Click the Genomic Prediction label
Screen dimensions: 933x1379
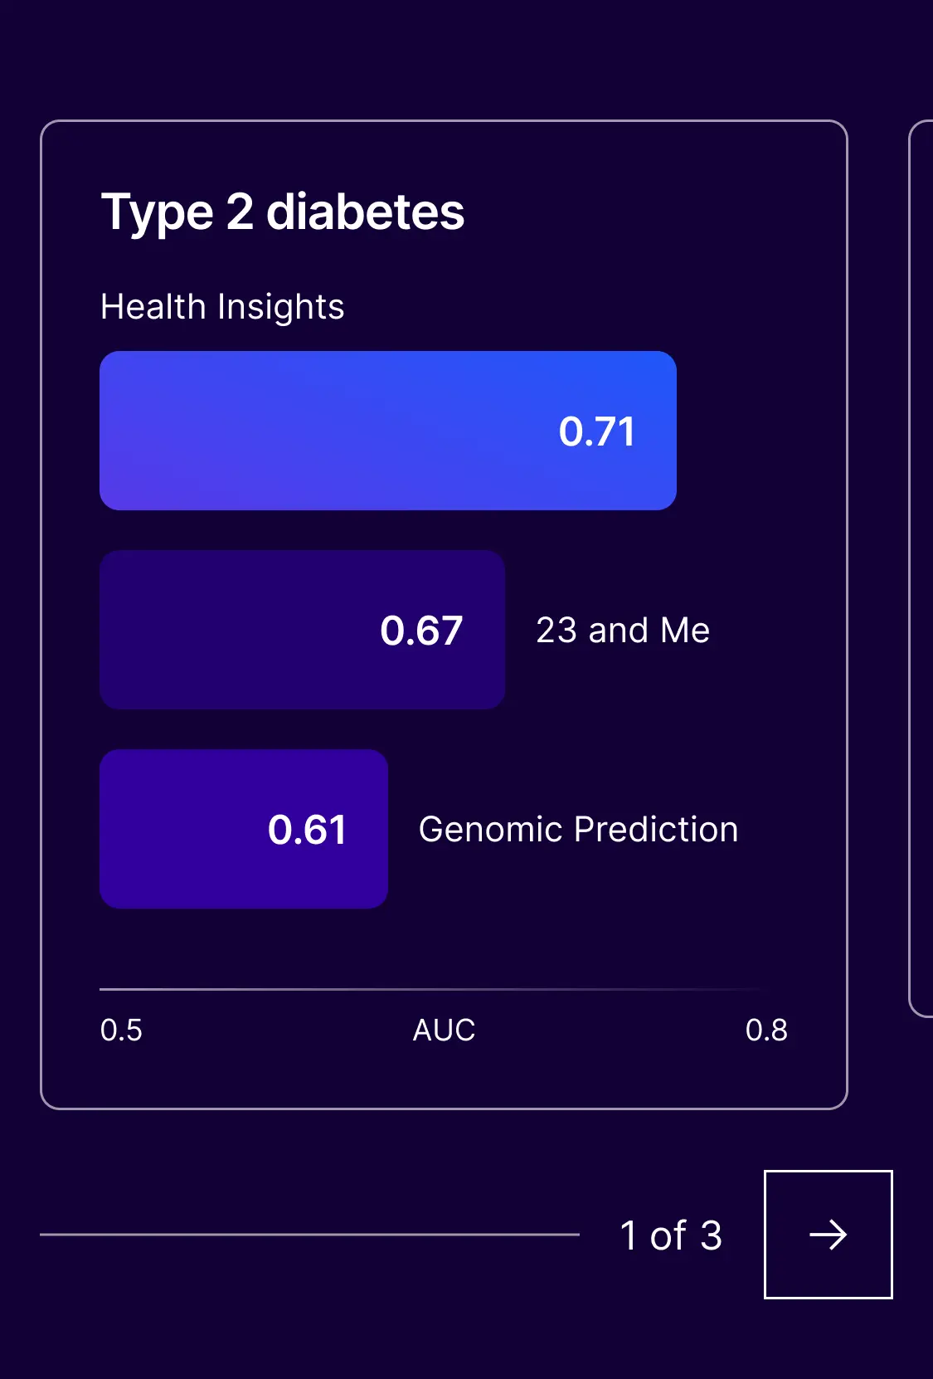(x=578, y=830)
